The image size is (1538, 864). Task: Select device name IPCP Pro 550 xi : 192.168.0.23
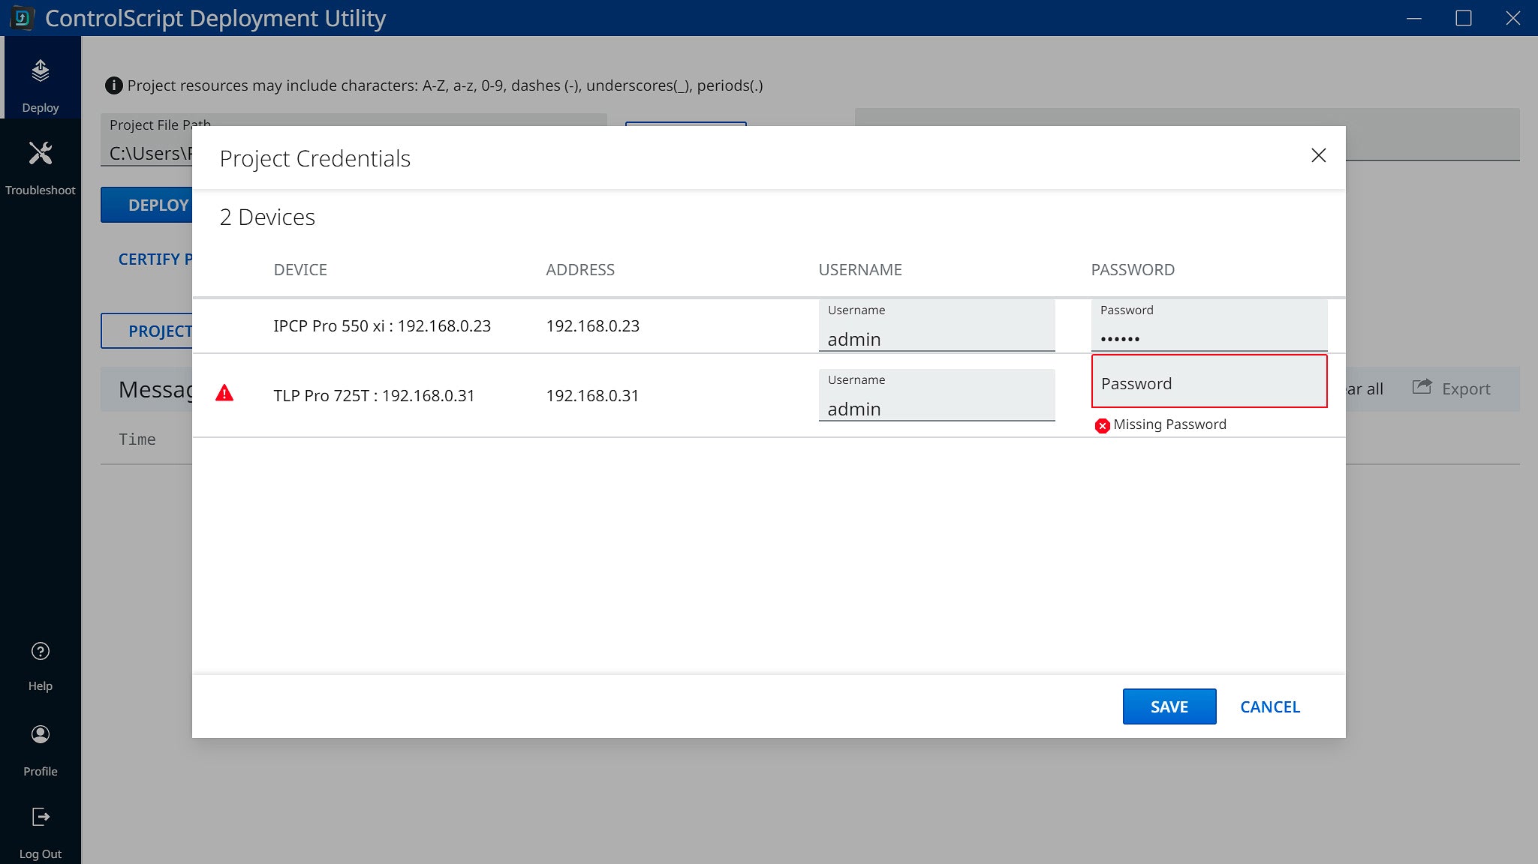click(382, 326)
